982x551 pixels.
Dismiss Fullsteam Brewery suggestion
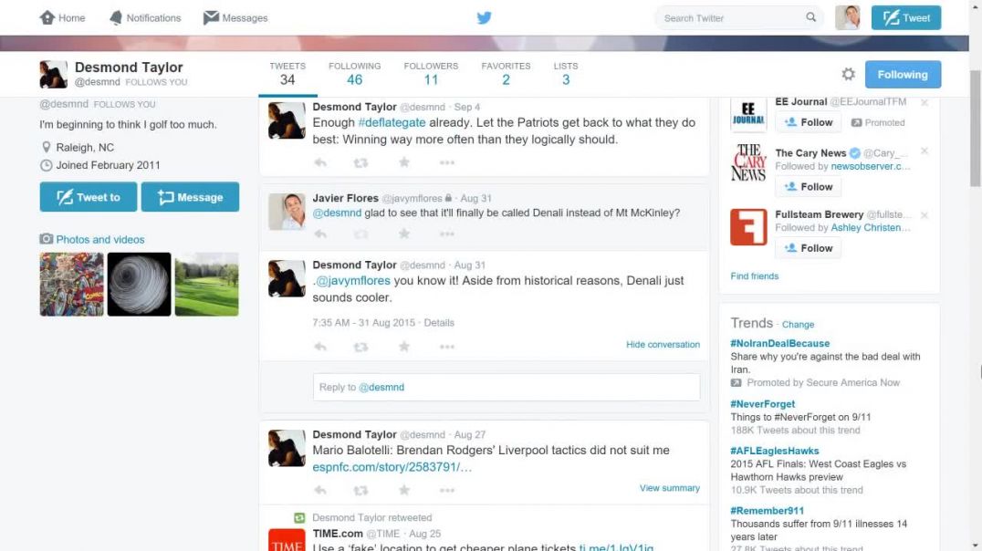tap(925, 214)
